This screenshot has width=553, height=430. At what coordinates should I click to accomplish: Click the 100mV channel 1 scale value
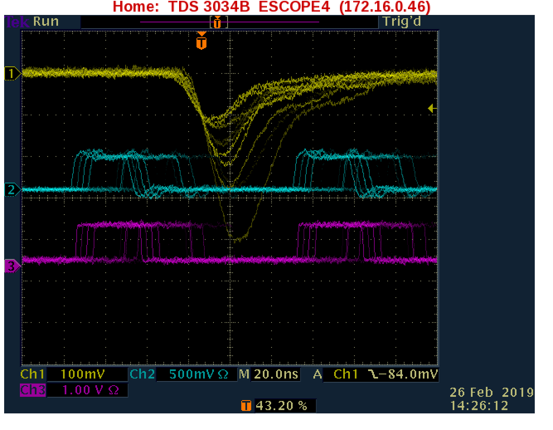click(x=82, y=374)
